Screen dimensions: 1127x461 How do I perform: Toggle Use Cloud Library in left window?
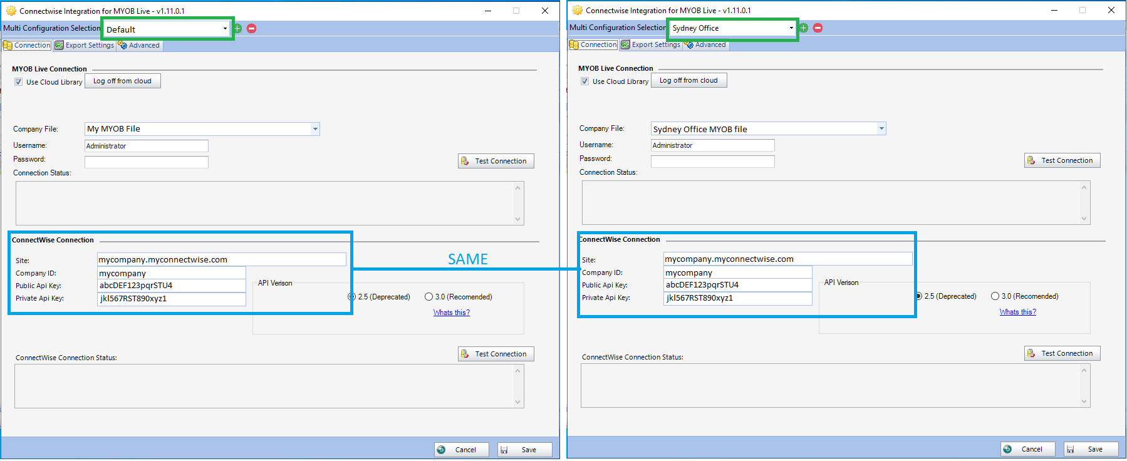[19, 82]
